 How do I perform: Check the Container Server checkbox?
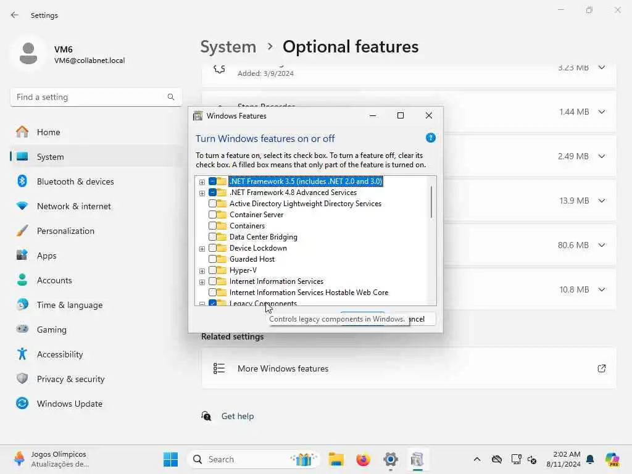pos(212,215)
